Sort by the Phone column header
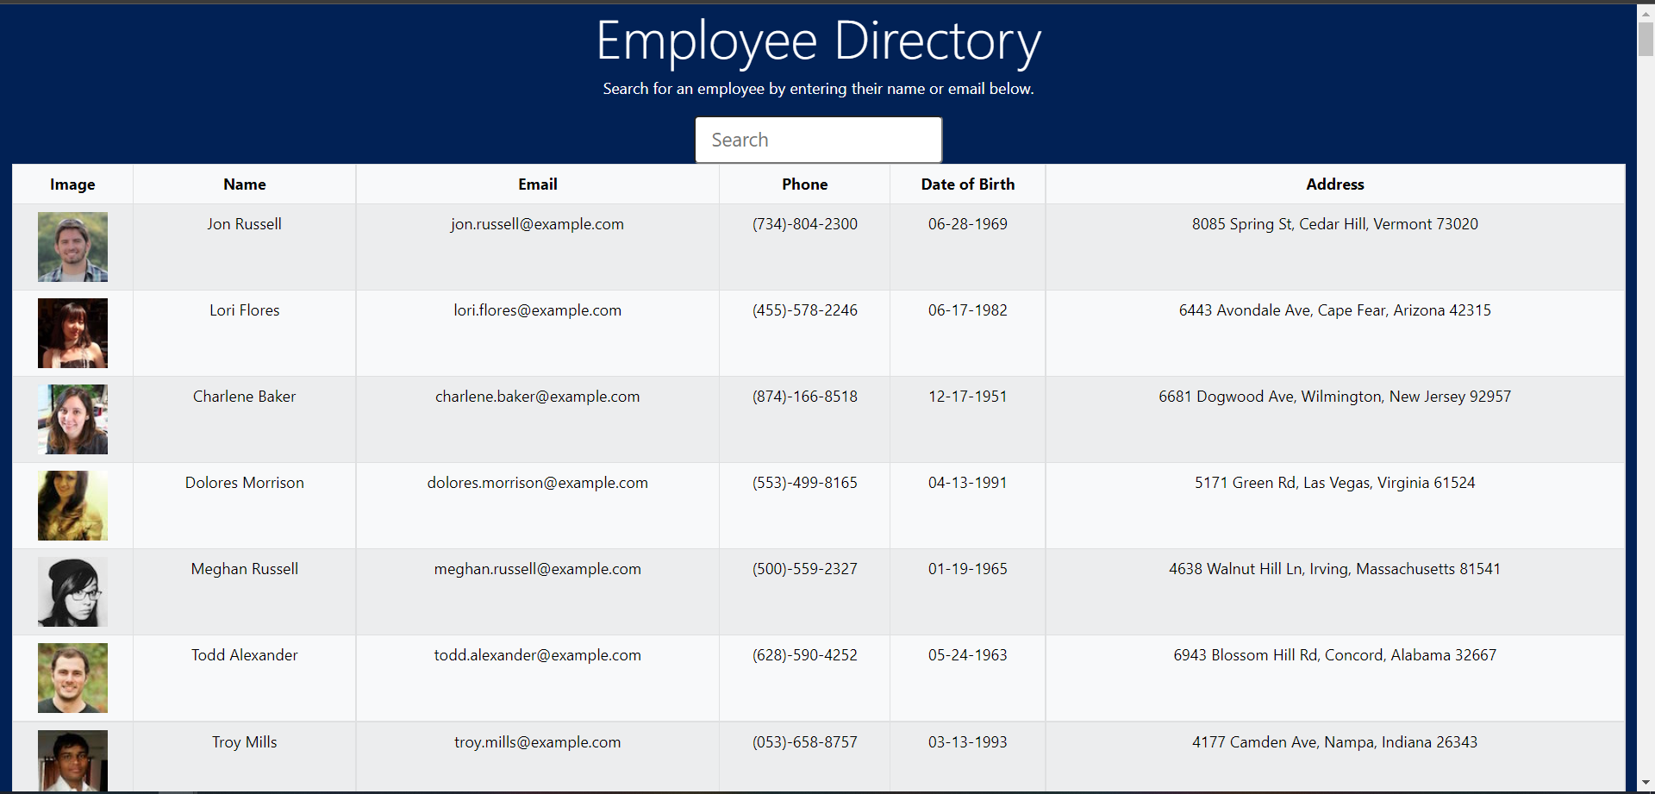 click(805, 184)
